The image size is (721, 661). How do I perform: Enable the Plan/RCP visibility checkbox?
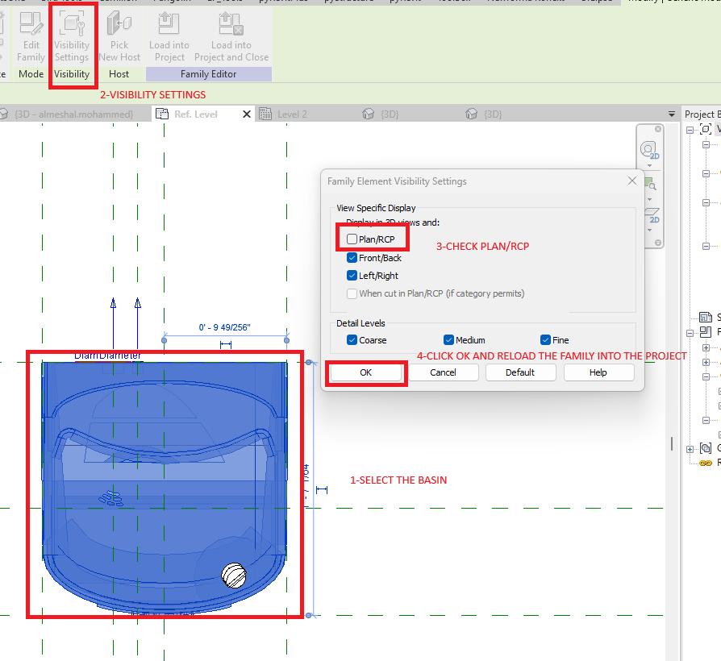click(x=352, y=239)
